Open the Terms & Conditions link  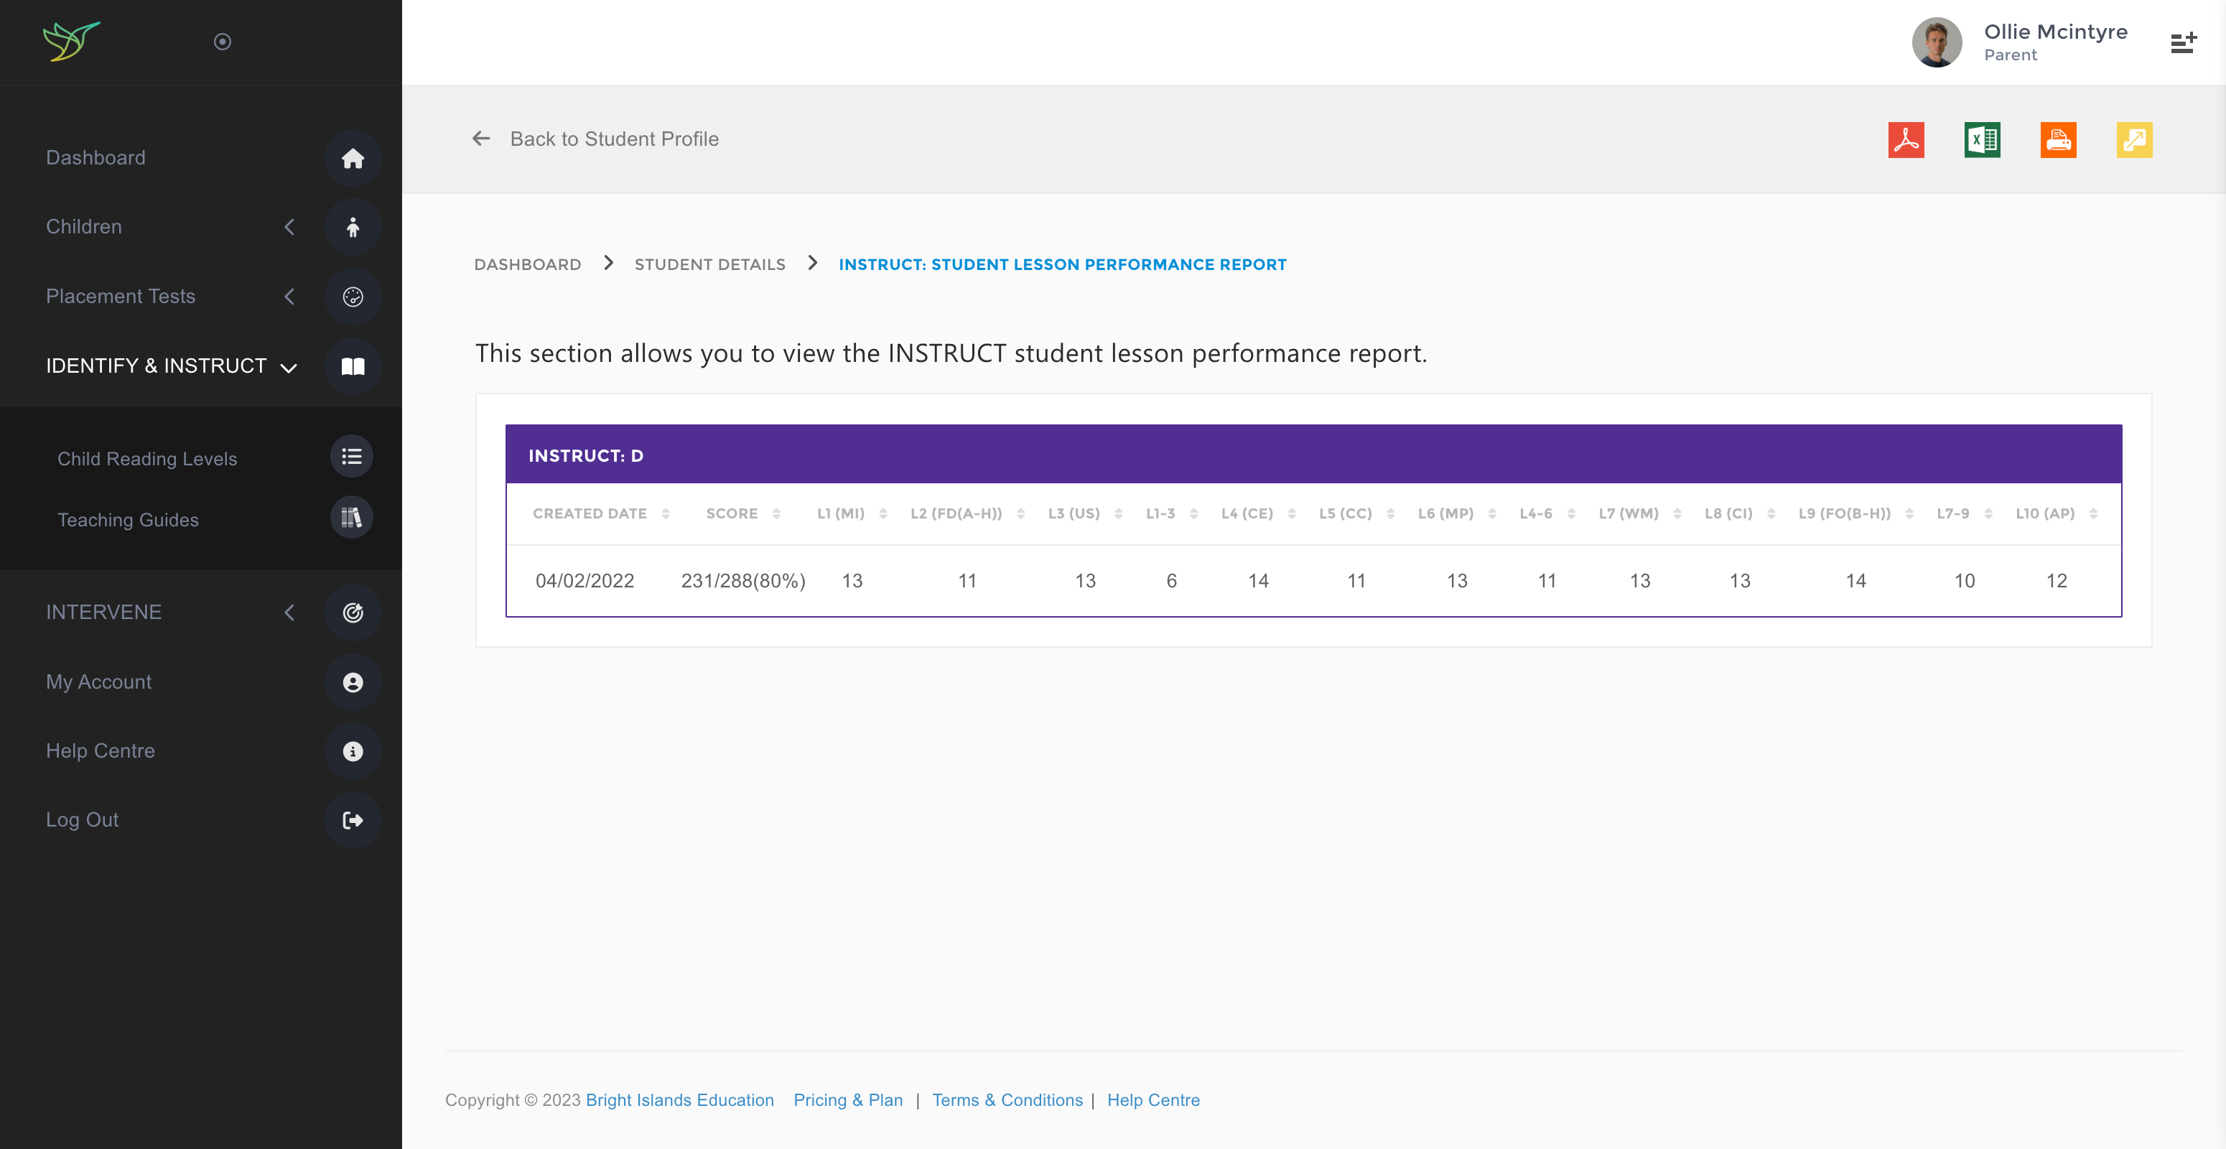coord(1007,1099)
